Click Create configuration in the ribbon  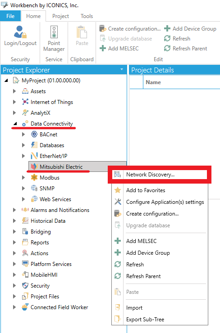coord(130,29)
